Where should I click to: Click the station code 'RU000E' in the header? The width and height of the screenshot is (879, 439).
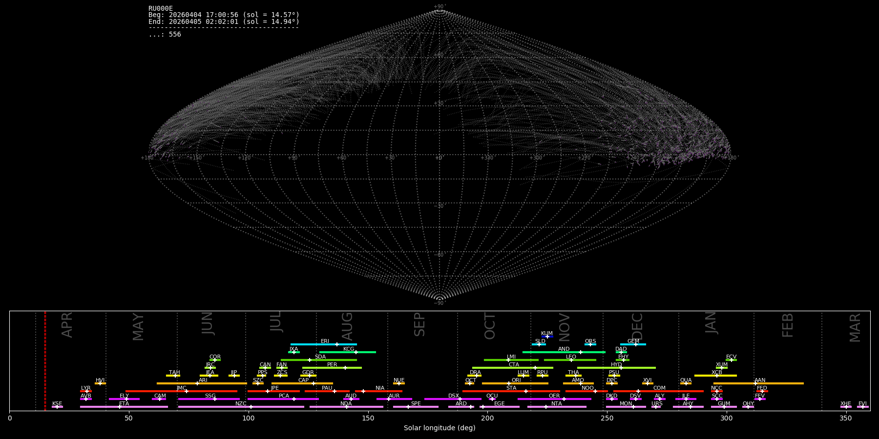pyautogui.click(x=161, y=9)
